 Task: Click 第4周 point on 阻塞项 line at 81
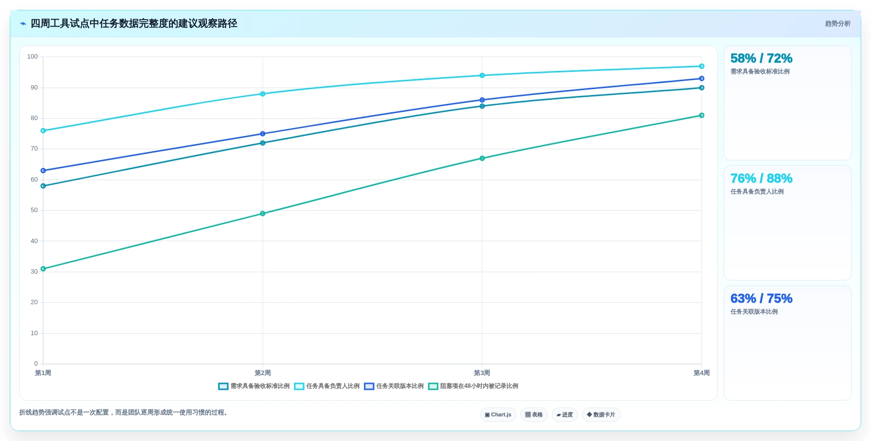(702, 116)
